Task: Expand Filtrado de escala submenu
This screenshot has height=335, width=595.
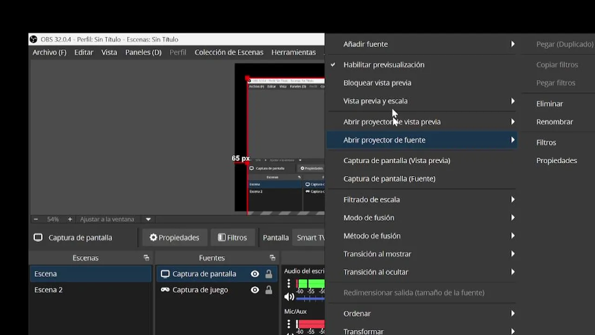Action: pyautogui.click(x=422, y=200)
